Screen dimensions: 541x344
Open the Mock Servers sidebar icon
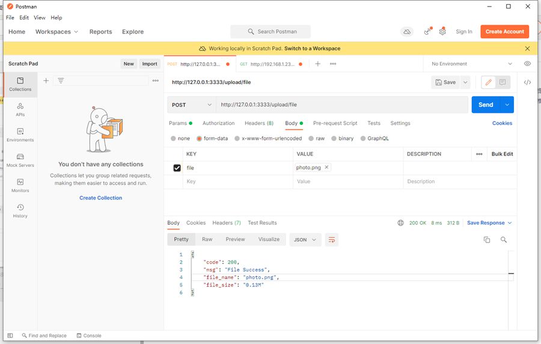20,159
